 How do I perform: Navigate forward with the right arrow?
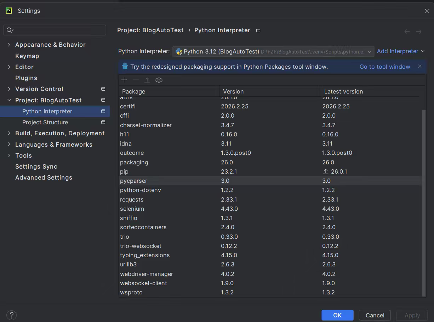click(419, 32)
